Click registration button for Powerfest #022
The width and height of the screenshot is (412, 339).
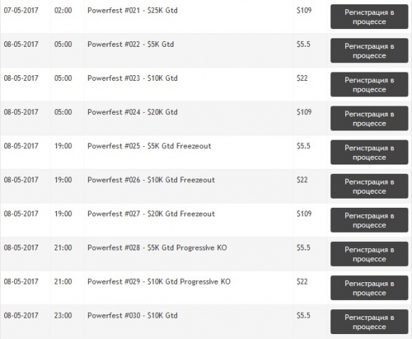click(369, 50)
